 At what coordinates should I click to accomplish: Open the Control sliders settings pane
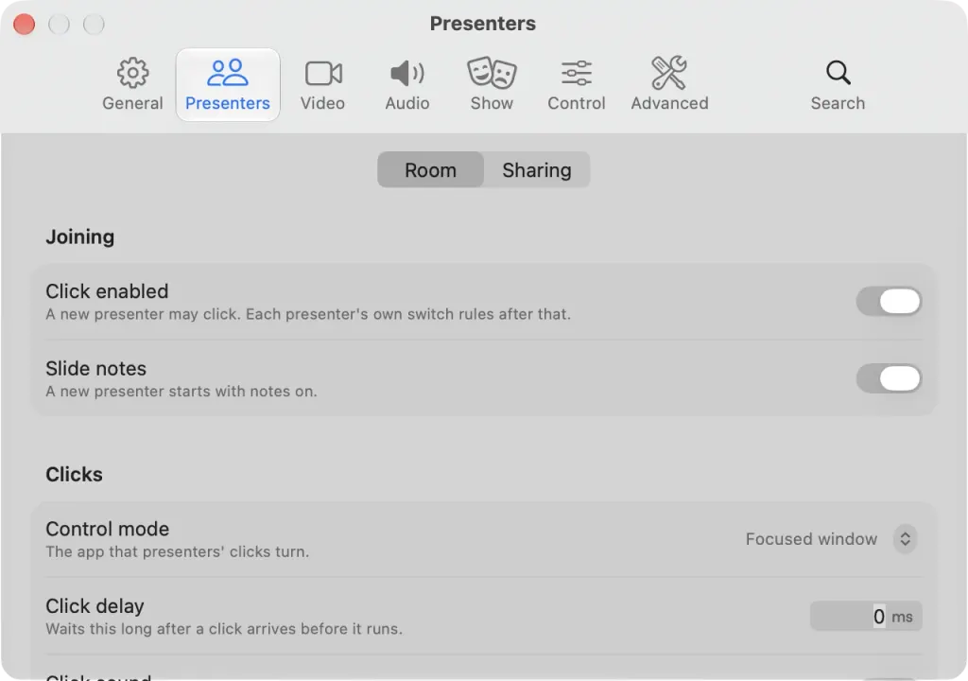tap(577, 85)
